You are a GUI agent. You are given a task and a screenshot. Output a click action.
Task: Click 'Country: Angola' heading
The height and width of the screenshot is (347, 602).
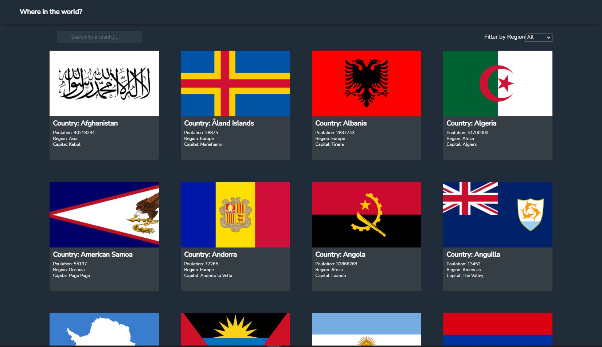point(340,254)
